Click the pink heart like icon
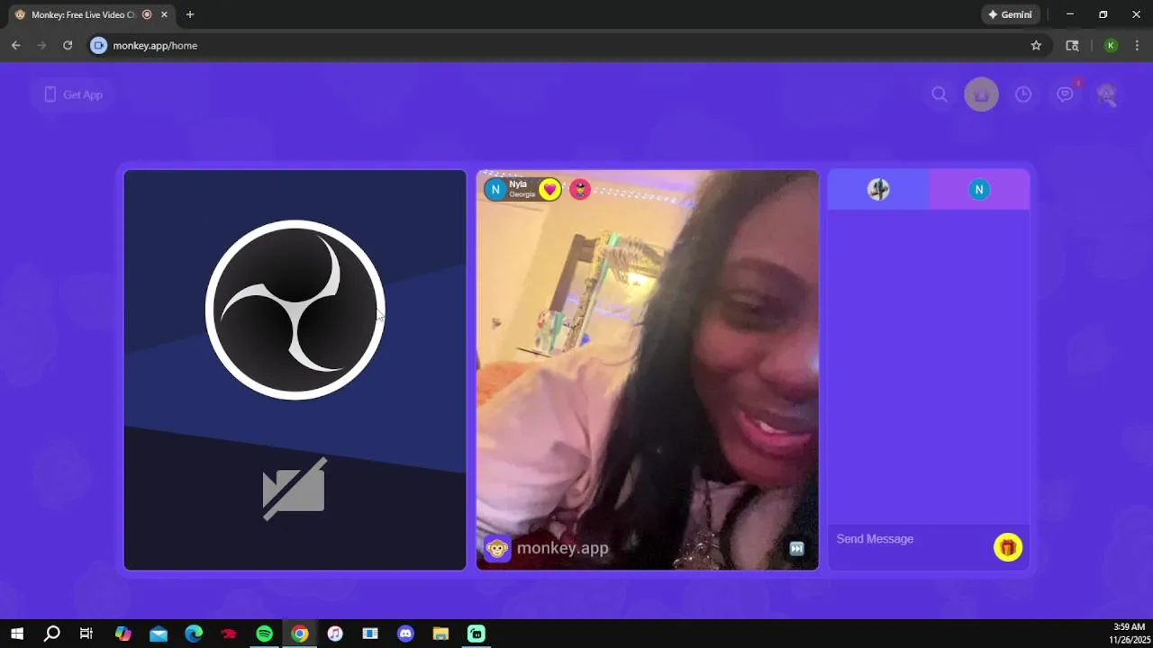Image resolution: width=1153 pixels, height=648 pixels. (x=549, y=189)
